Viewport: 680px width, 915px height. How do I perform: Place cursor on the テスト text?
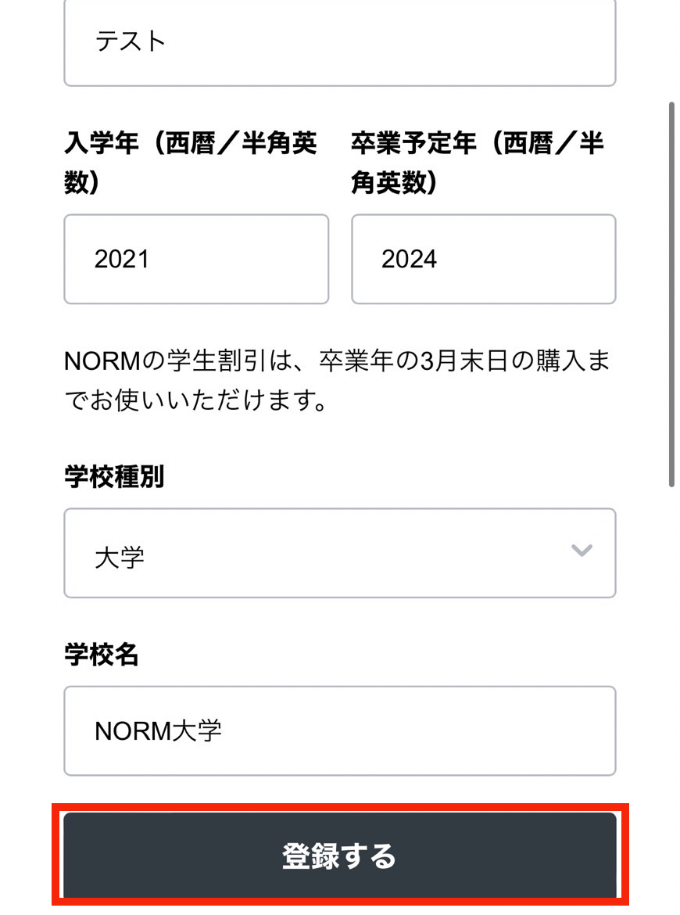131,41
